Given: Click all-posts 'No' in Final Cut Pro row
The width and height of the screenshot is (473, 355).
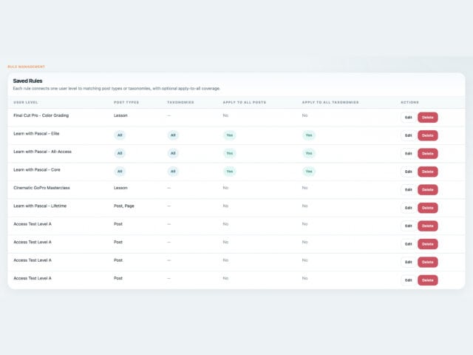Looking at the screenshot, I should pyautogui.click(x=225, y=115).
